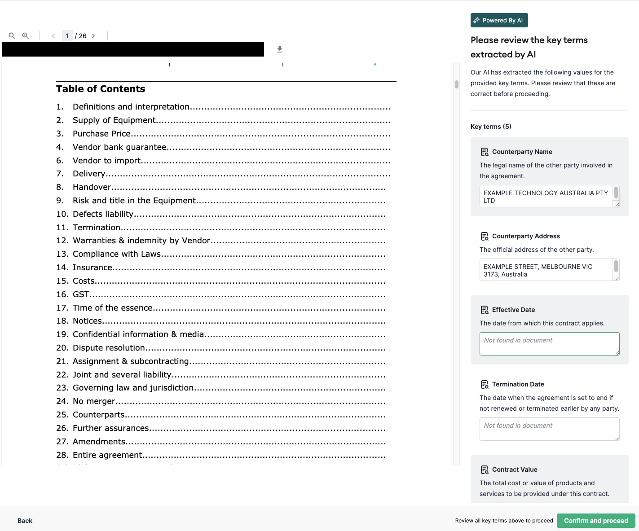Click 'Risk and title in the Equipment' entry
The image size is (639, 531).
pyautogui.click(x=221, y=201)
